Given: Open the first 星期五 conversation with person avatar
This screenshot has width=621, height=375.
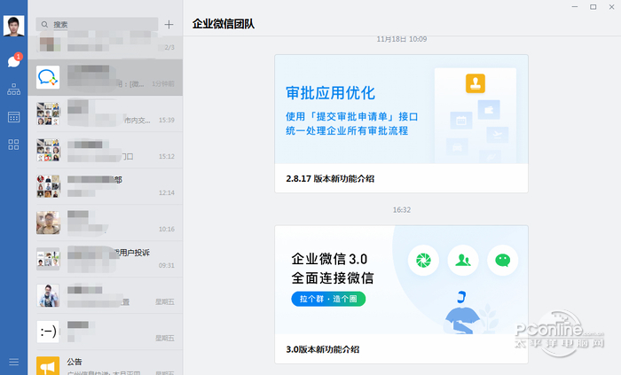Looking at the screenshot, I should (106, 295).
